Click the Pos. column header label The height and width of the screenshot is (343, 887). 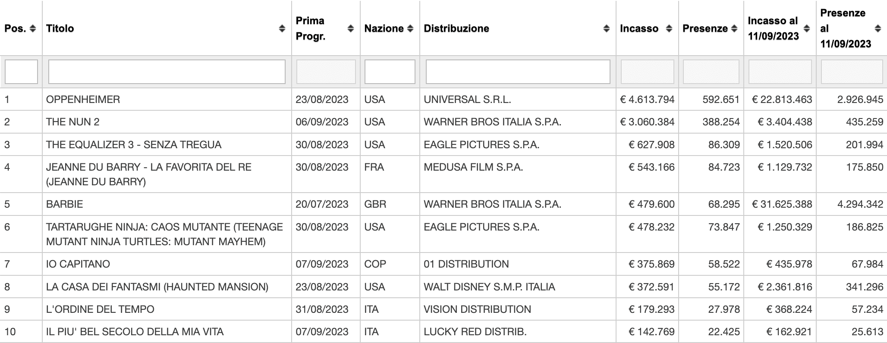point(15,28)
